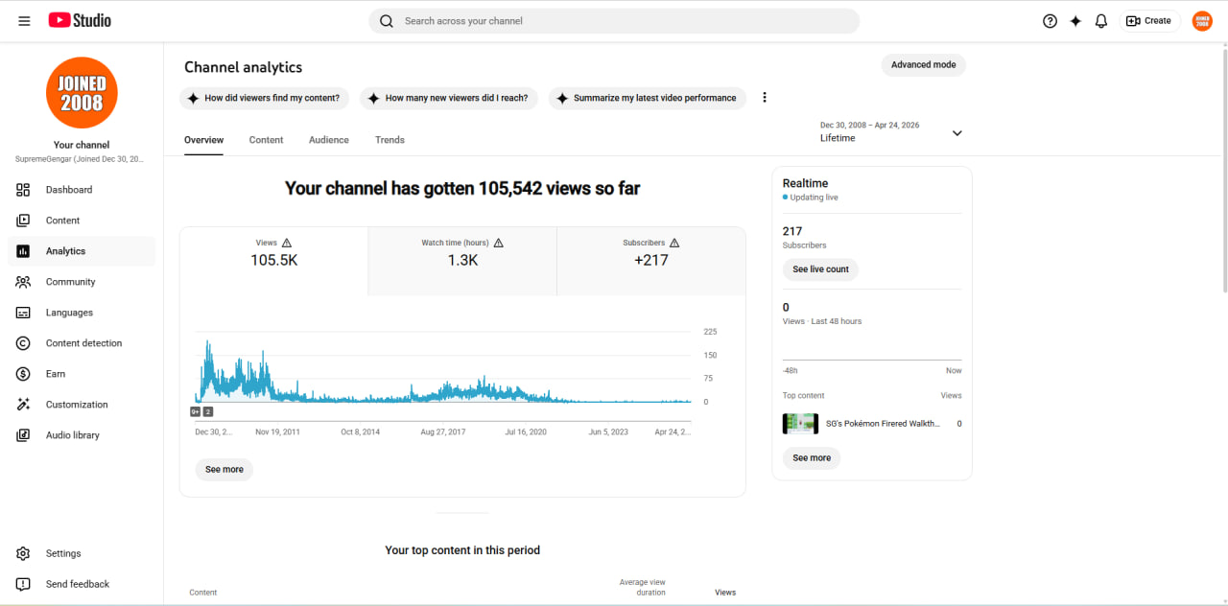Select the Watch time (hours) metric card
Viewport: 1228px width, 606px height.
[462, 261]
